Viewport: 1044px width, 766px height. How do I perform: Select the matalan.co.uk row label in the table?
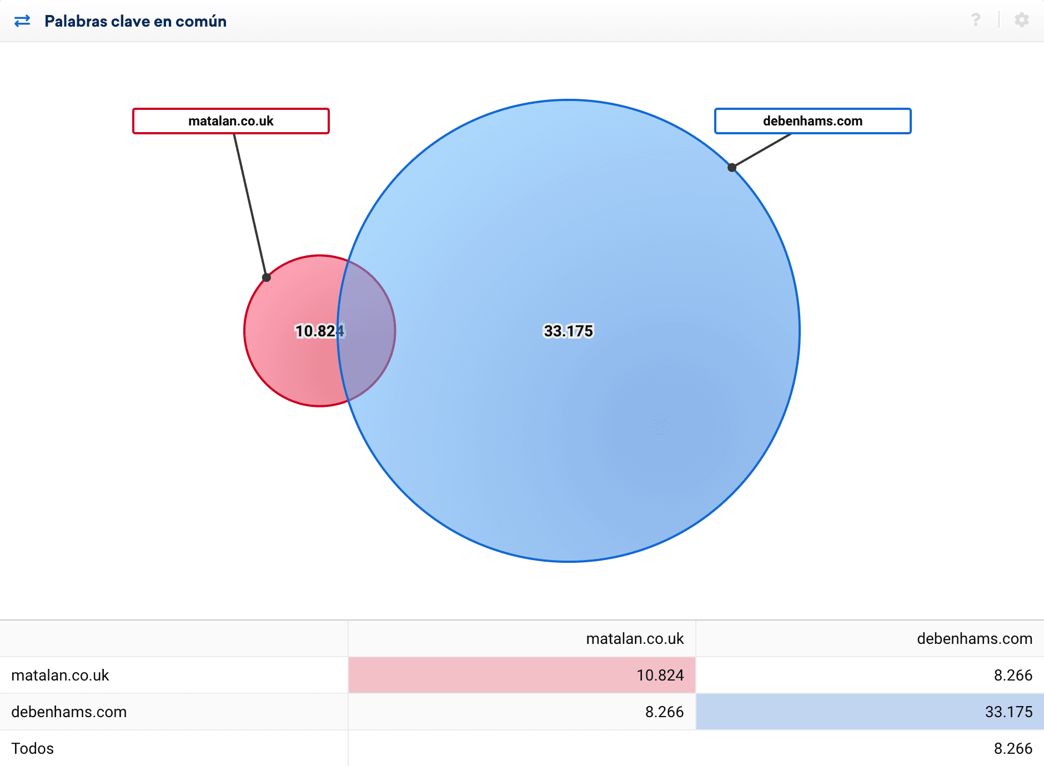(x=60, y=676)
